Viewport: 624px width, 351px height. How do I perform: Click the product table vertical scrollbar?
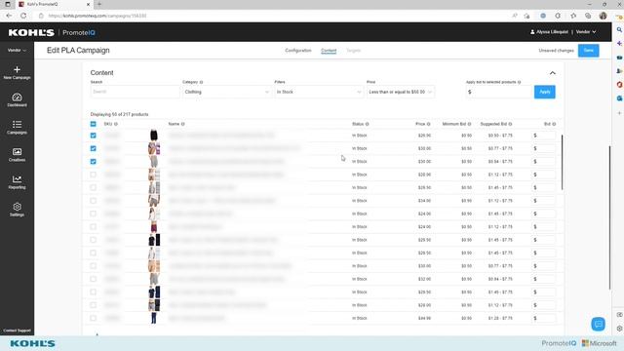pyautogui.click(x=562, y=163)
